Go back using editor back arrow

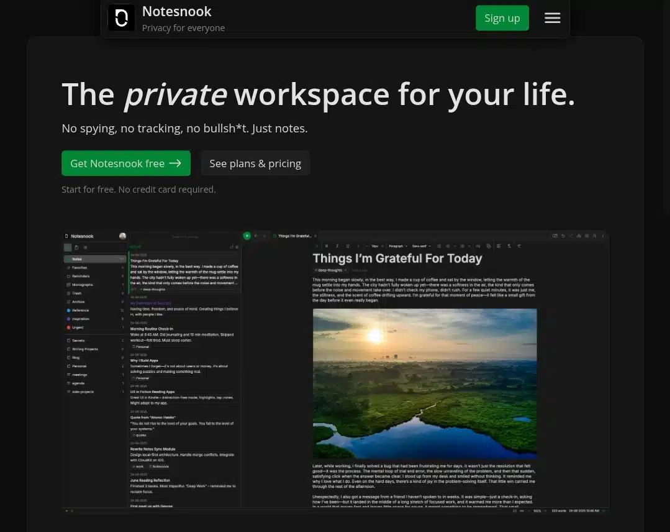coord(256,236)
